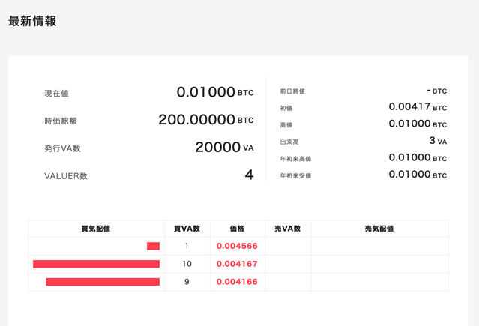Select the 初値 label

pos(286,108)
